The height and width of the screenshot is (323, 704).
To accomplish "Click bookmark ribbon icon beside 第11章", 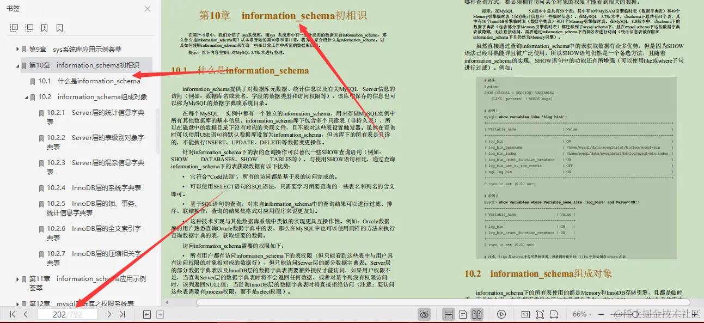I will tap(23, 279).
